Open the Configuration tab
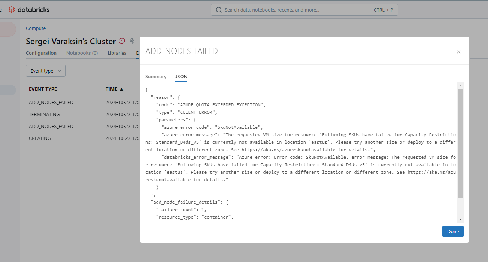Image resolution: width=488 pixels, height=262 pixels. tap(41, 53)
